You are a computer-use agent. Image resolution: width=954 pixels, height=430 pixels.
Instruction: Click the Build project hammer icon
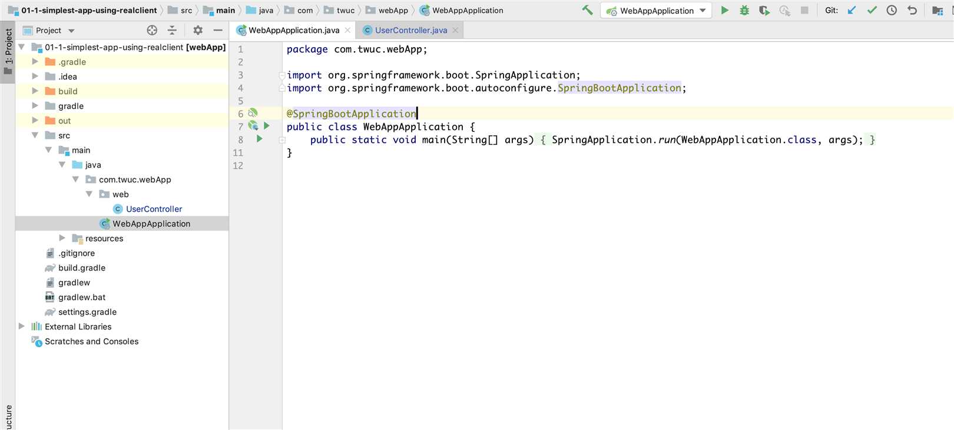(x=587, y=10)
